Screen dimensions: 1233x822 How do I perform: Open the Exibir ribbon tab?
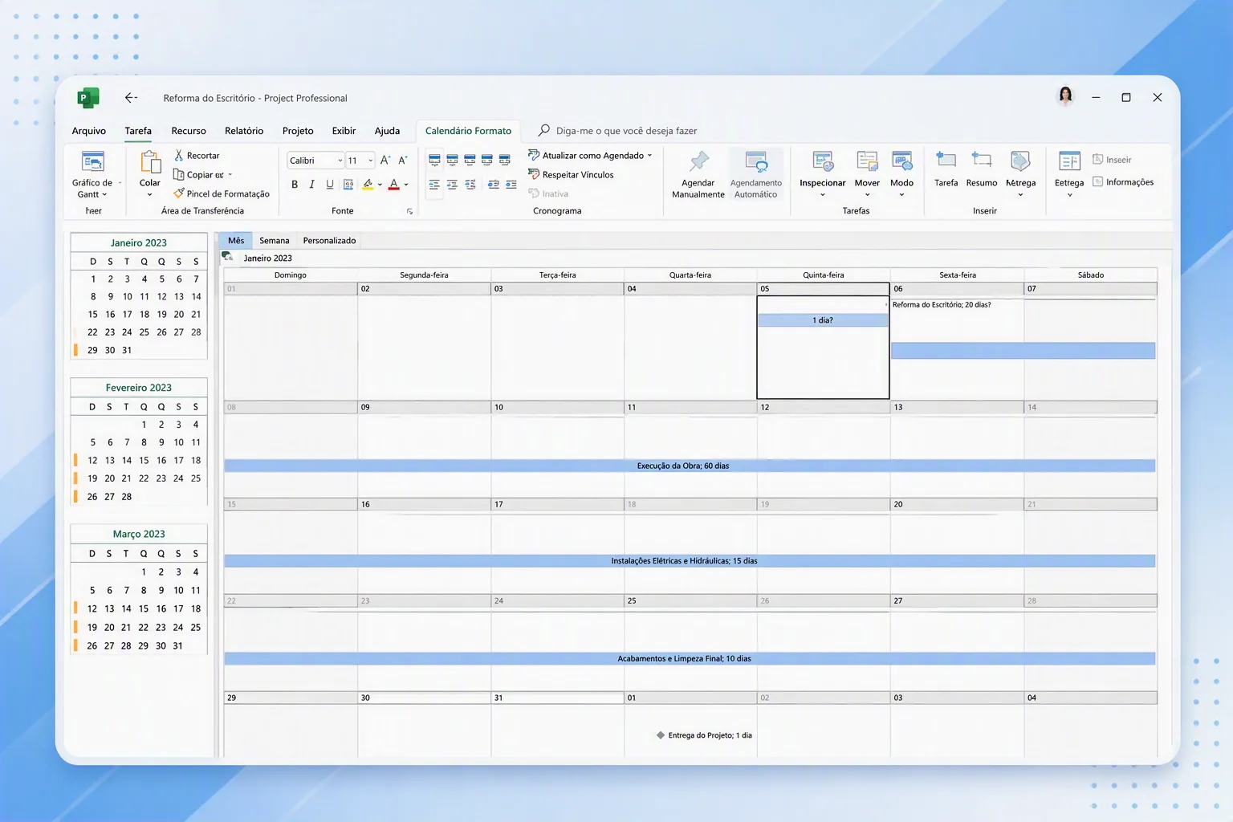click(344, 131)
